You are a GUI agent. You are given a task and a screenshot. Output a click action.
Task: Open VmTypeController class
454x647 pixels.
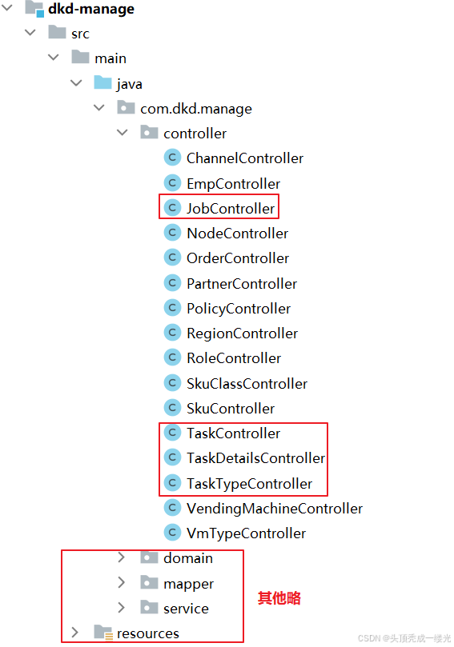pyautogui.click(x=246, y=533)
